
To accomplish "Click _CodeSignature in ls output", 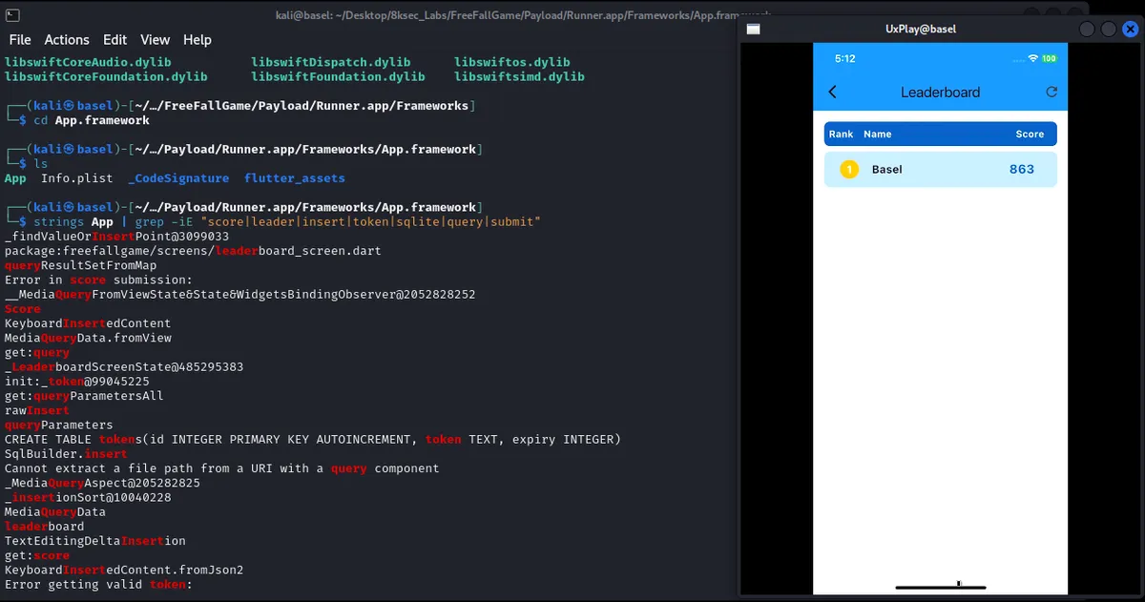I will [178, 178].
